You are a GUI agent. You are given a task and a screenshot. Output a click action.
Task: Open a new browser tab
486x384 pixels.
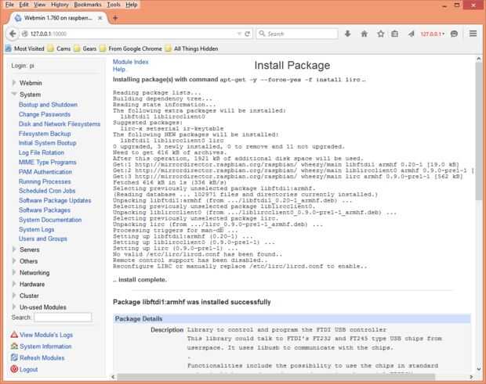click(115, 18)
